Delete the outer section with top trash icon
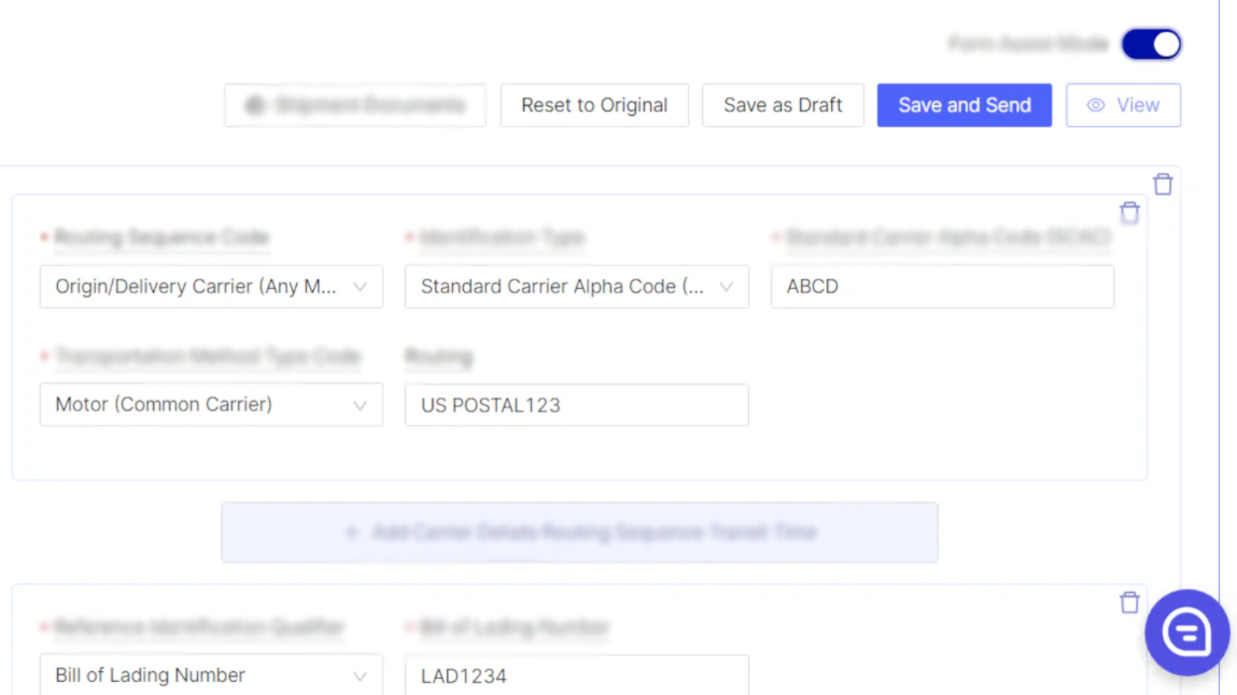Screen dimensions: 1237x695 (x=1163, y=185)
